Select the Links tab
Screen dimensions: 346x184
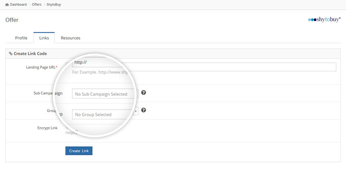point(44,38)
